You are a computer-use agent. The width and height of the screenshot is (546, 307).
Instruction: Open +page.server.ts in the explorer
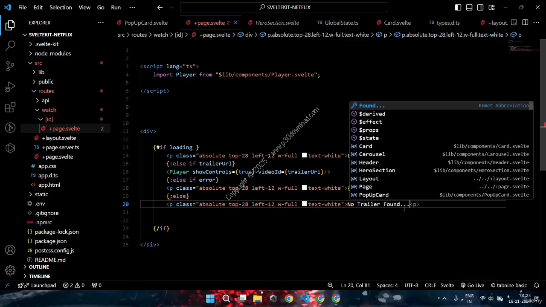tap(61, 147)
